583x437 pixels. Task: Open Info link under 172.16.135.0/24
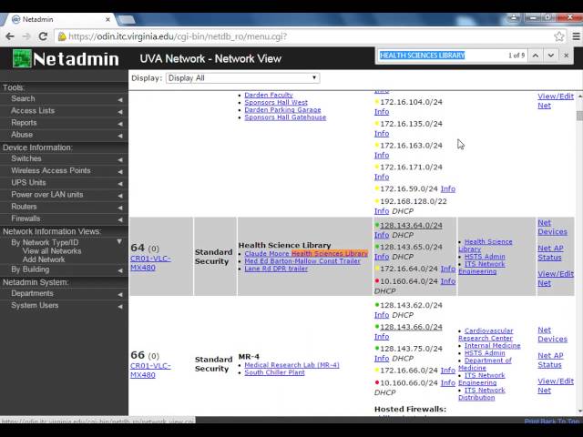(x=382, y=134)
